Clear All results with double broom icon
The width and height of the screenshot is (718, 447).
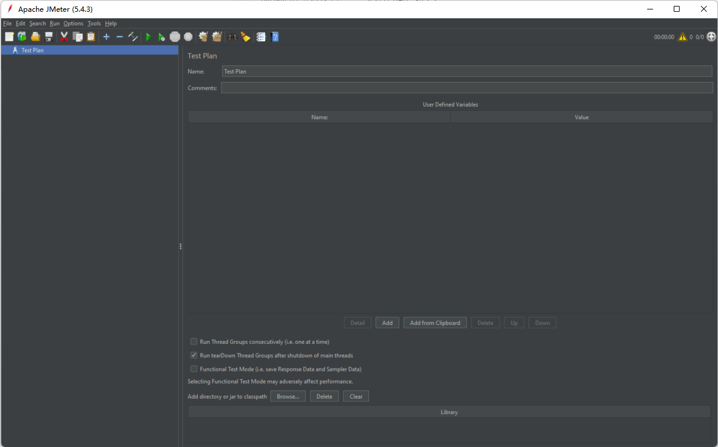point(217,37)
